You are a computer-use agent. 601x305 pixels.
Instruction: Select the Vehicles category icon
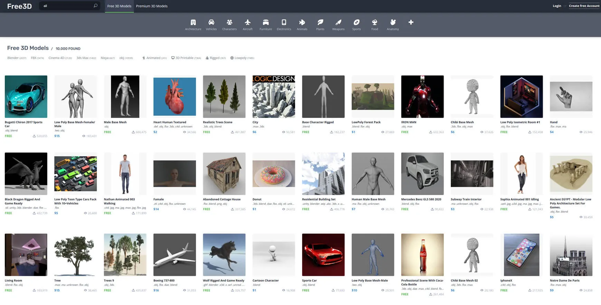coord(211,23)
